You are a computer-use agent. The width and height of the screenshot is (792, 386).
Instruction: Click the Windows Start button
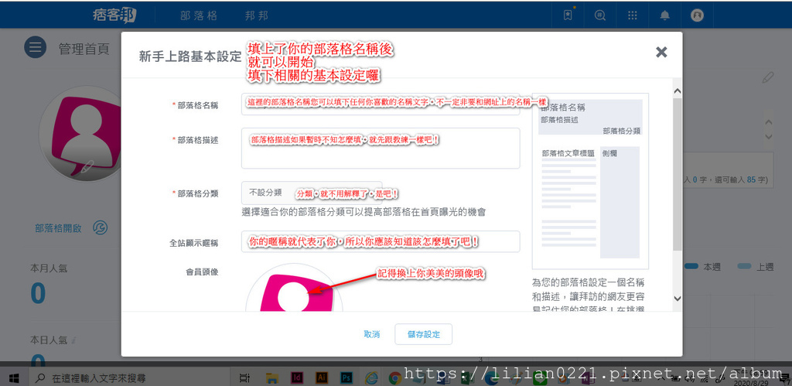click(x=14, y=377)
